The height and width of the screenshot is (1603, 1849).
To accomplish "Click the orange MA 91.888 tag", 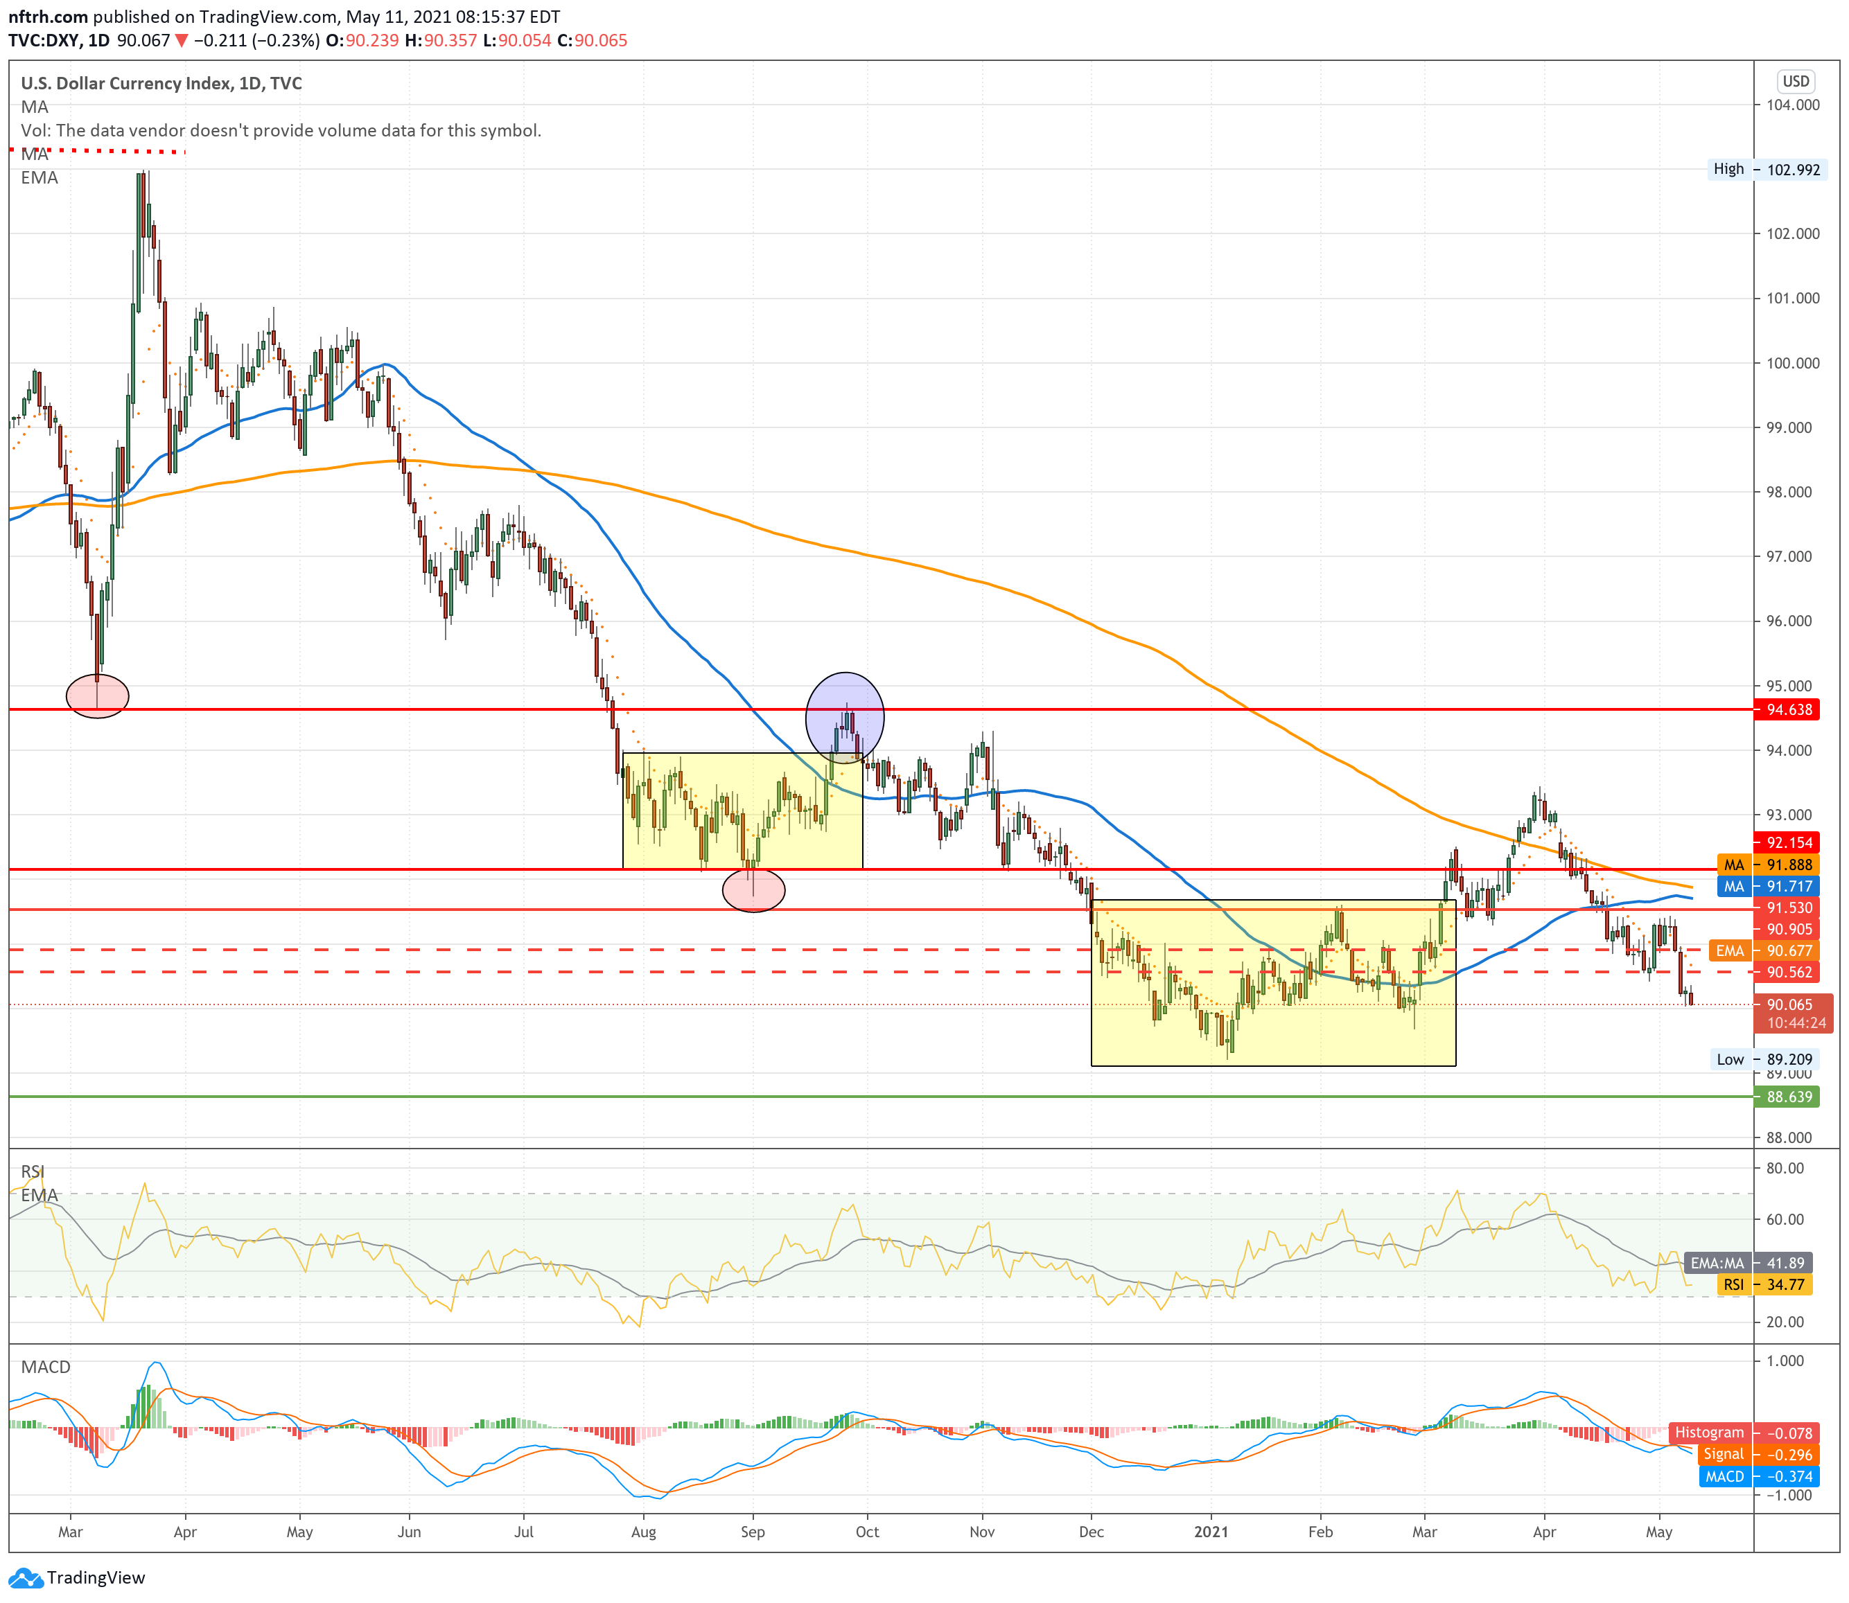I will point(1769,865).
